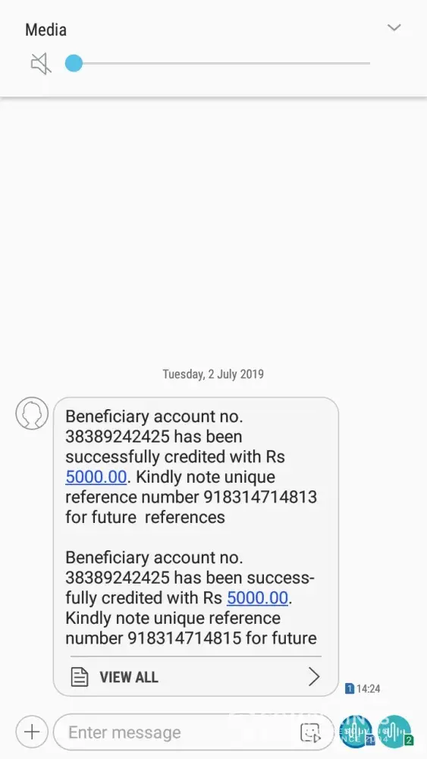
Task: Click right arrow in VIEW ALL row
Action: point(314,676)
